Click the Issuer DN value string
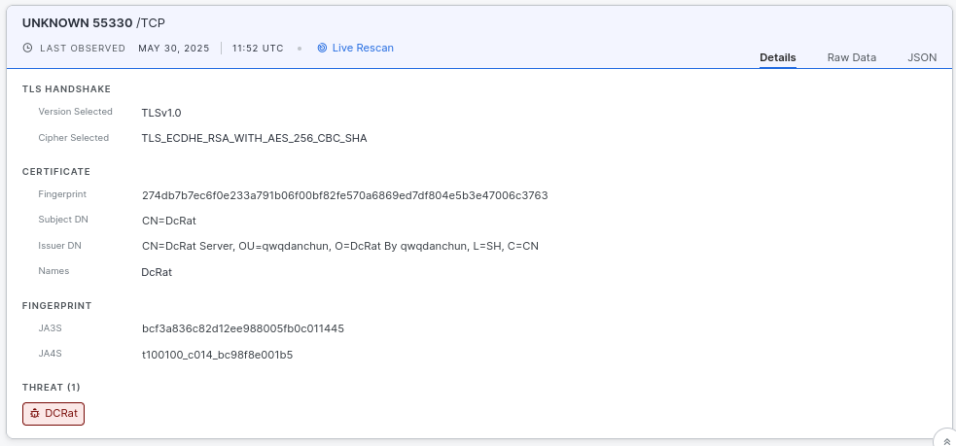The height and width of the screenshot is (446, 956). (x=339, y=246)
